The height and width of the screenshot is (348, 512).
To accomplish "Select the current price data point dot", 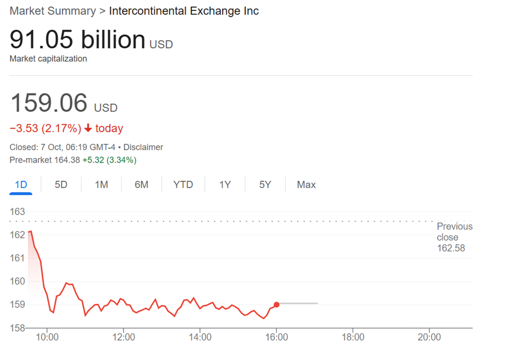I will 277,304.
